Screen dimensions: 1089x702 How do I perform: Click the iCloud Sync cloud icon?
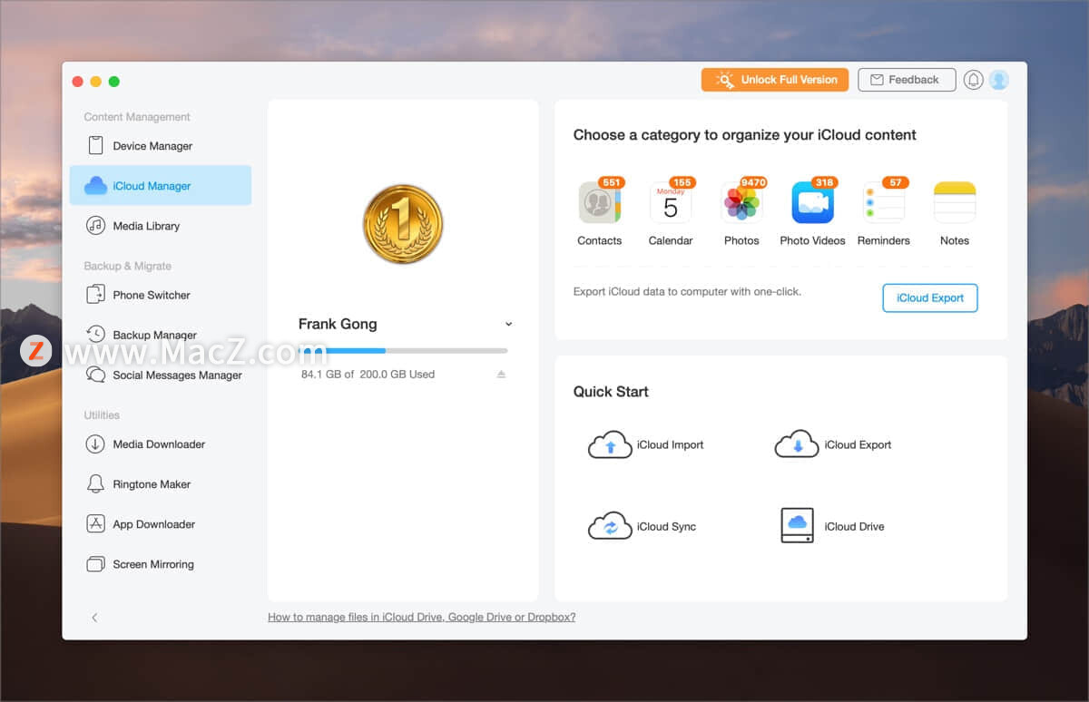coord(610,526)
